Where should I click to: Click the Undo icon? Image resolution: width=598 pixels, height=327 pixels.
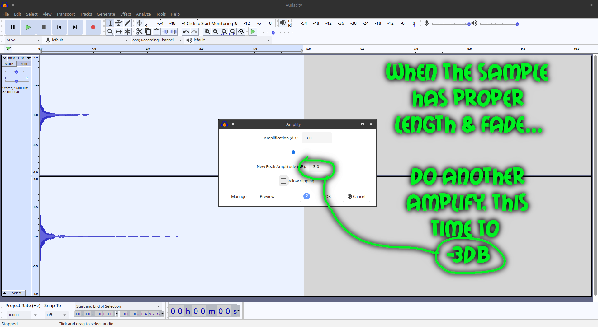click(x=186, y=31)
